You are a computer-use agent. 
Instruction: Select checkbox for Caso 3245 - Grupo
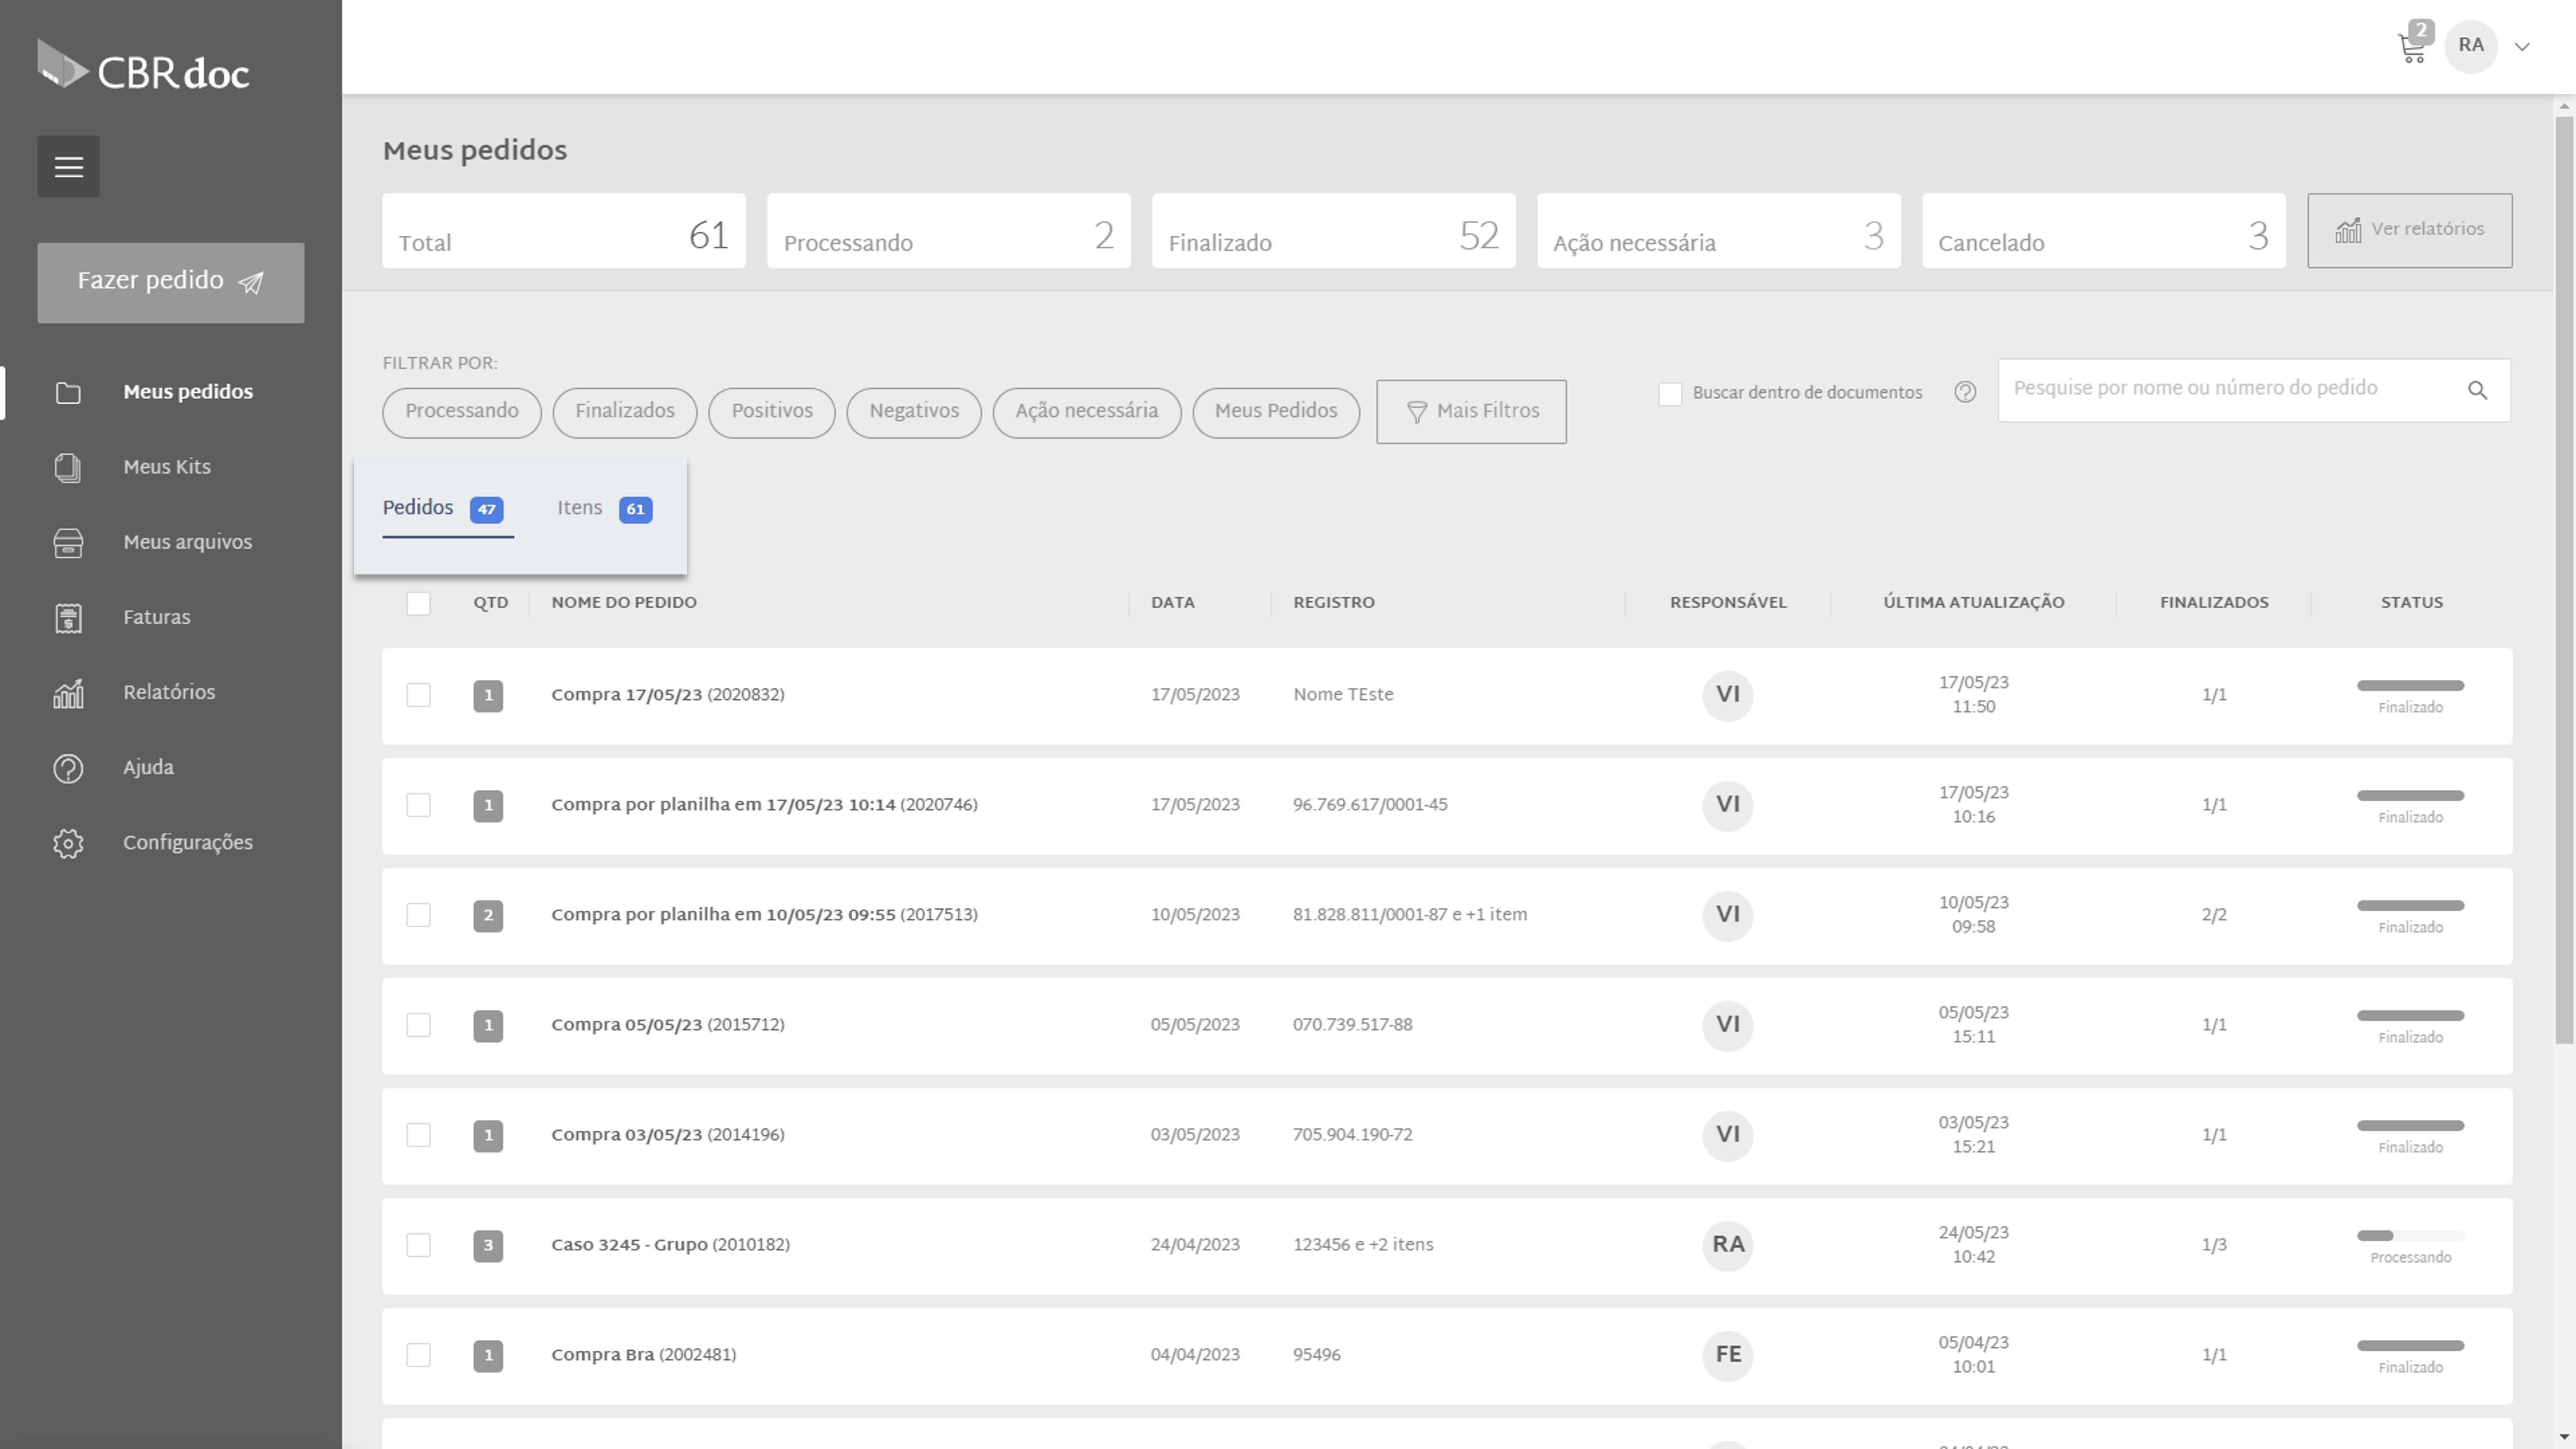tap(418, 1245)
